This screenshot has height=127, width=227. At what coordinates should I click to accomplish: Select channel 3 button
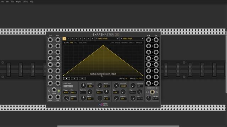pyautogui.click(x=72, y=38)
